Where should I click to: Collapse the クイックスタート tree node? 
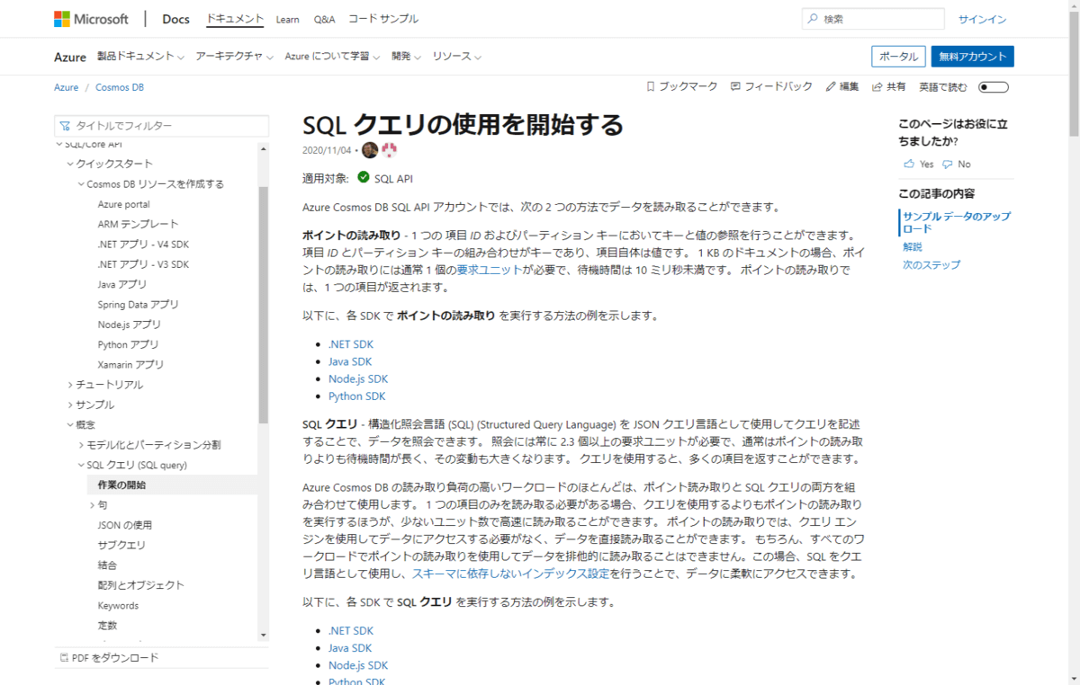click(70, 164)
